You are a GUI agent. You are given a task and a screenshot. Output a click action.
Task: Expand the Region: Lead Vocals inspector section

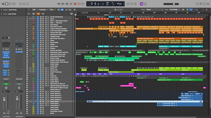[x=2, y=10]
